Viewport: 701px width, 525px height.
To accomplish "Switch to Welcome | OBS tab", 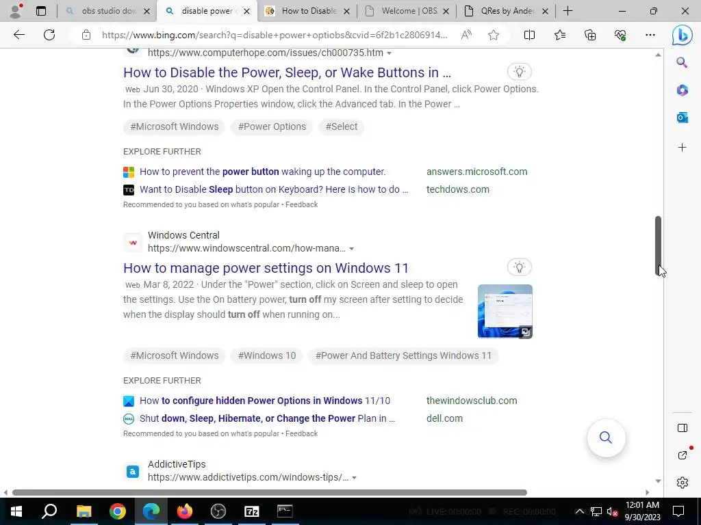I will coord(408,11).
